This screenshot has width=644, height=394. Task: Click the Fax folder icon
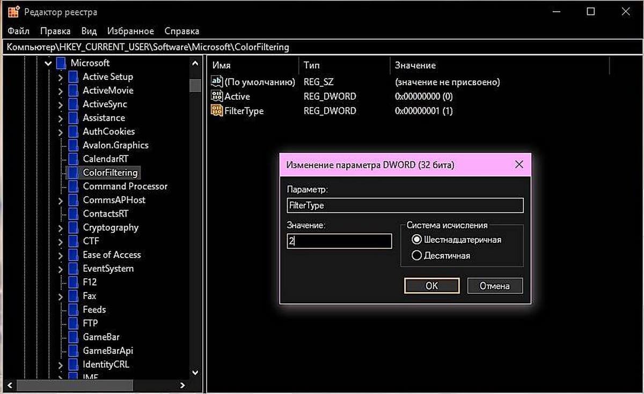pos(73,296)
